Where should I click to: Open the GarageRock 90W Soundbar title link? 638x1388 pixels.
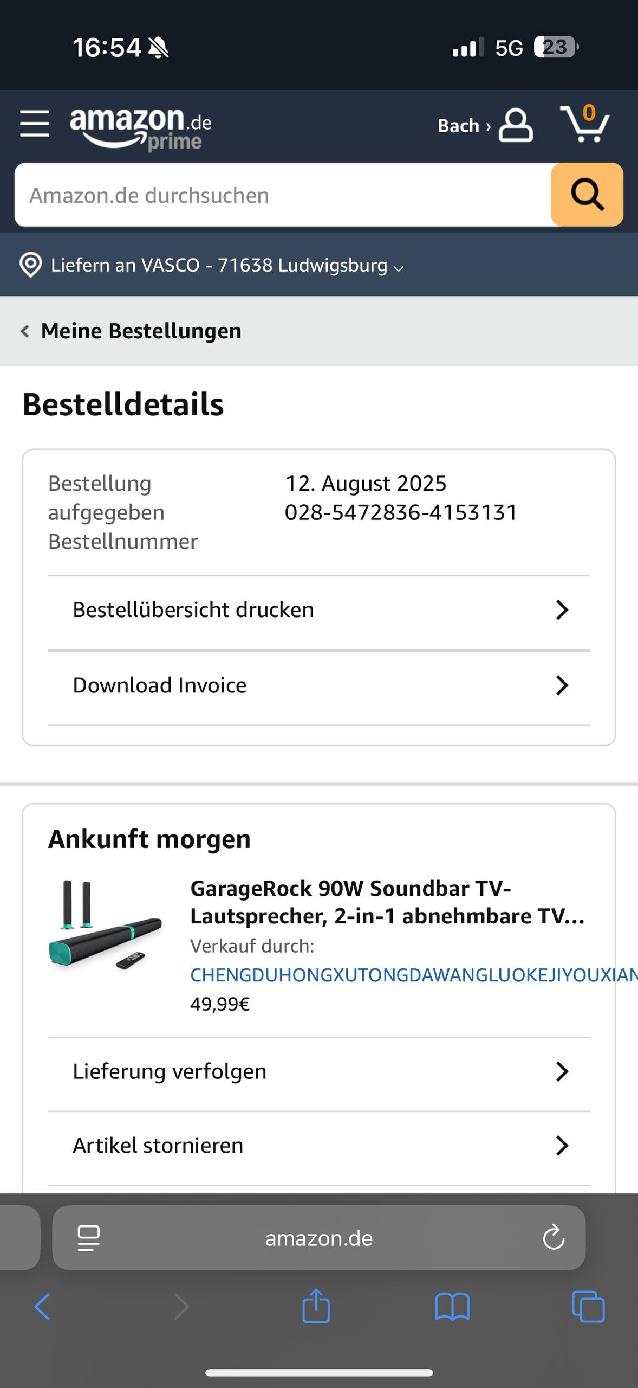click(x=388, y=902)
